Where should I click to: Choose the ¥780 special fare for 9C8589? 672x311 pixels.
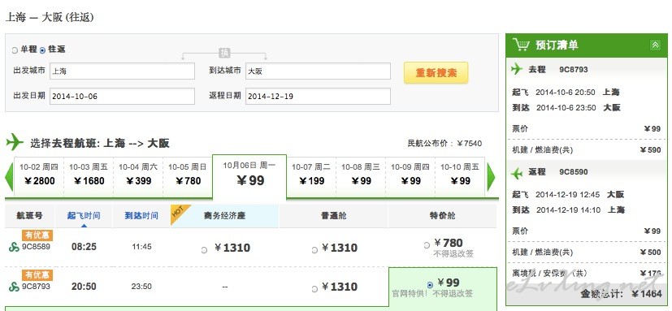pyautogui.click(x=427, y=245)
